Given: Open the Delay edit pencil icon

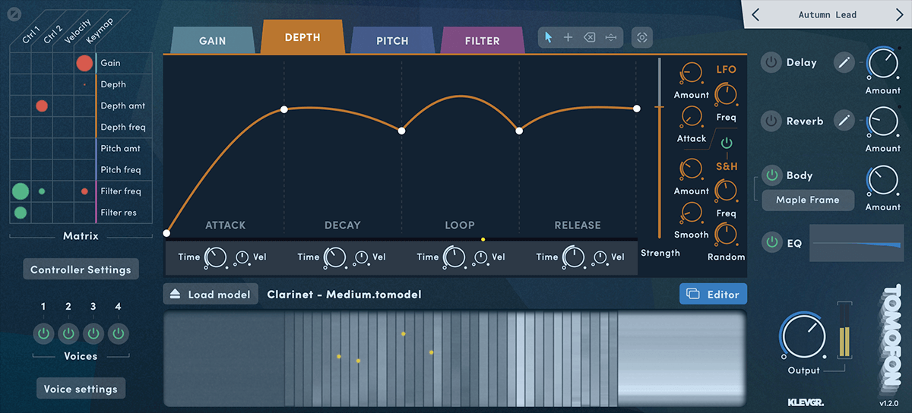Looking at the screenshot, I should 844,62.
